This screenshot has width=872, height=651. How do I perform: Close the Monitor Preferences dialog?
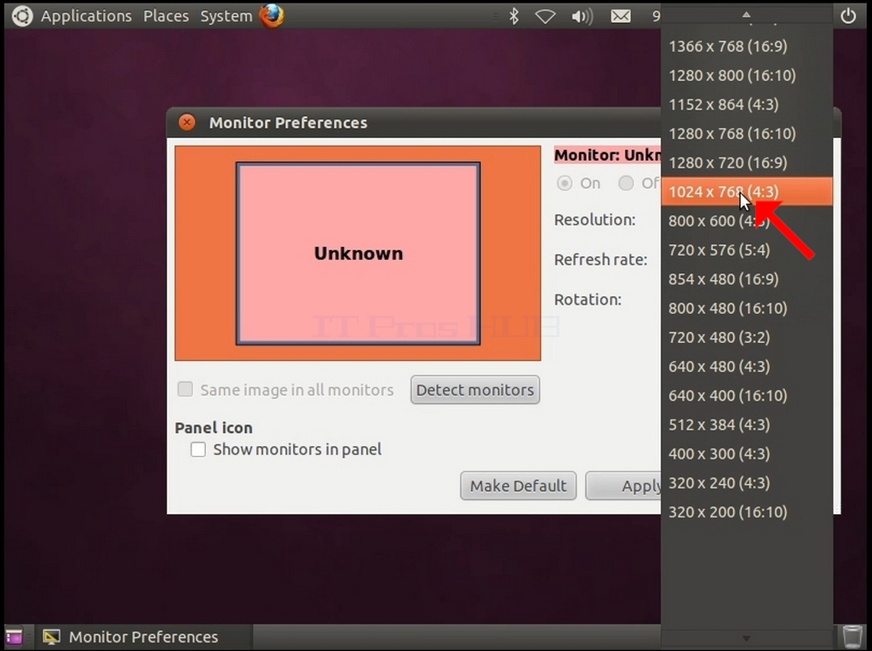187,123
